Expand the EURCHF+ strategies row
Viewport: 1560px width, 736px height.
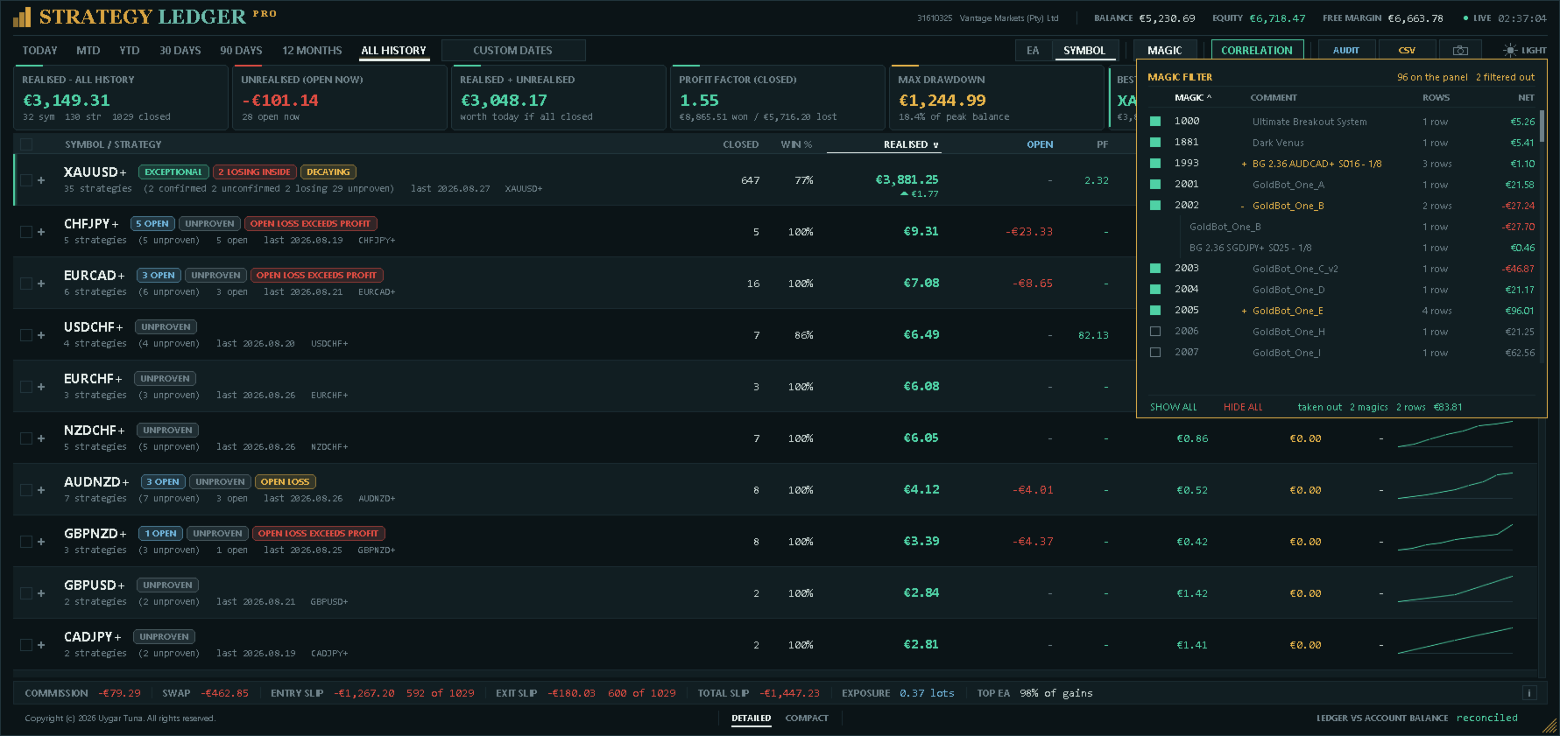[x=41, y=387]
